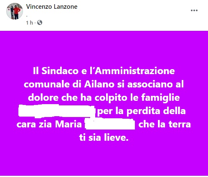Click the closing line "ti sia lieve."
The height and width of the screenshot is (177, 208).
104,137
